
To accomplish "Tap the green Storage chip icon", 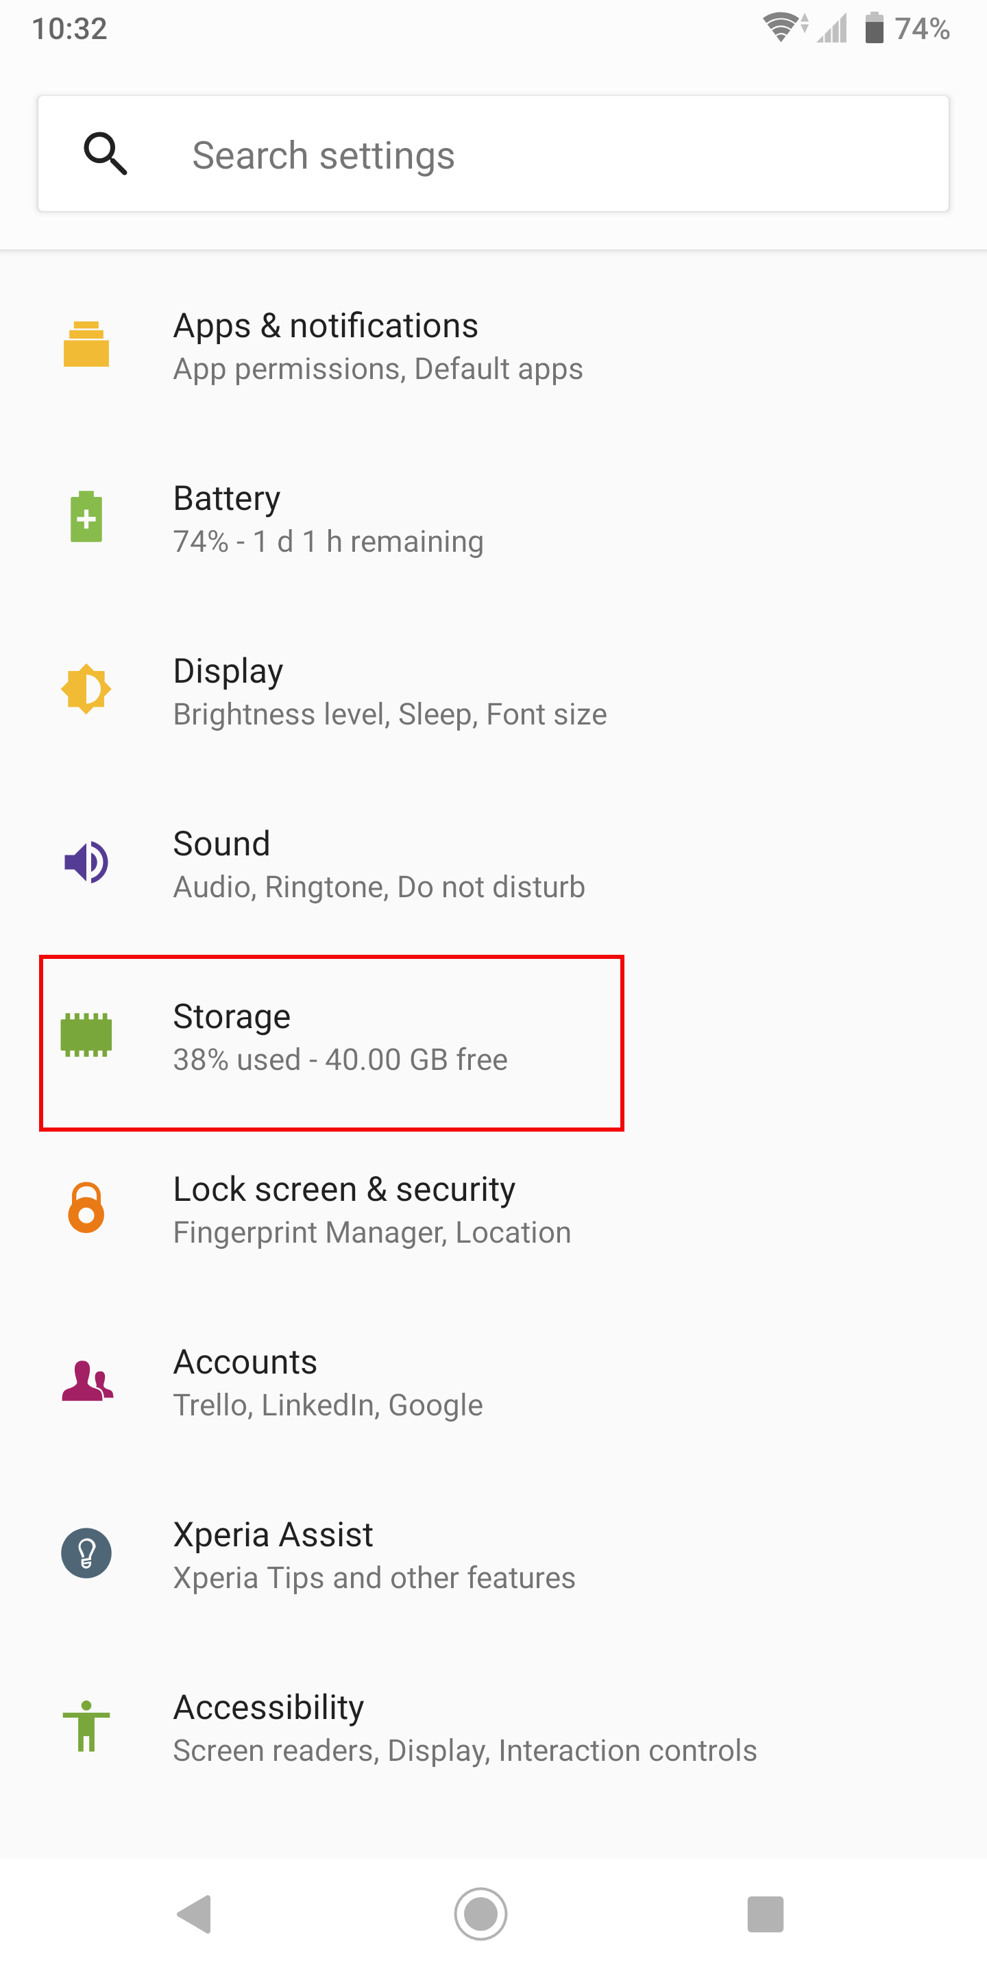I will tap(86, 1034).
